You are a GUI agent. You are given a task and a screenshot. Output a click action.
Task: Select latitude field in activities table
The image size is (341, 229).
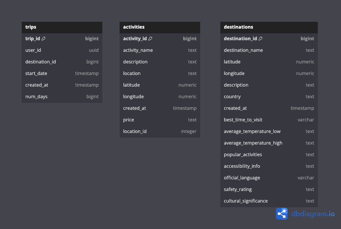click(160, 85)
